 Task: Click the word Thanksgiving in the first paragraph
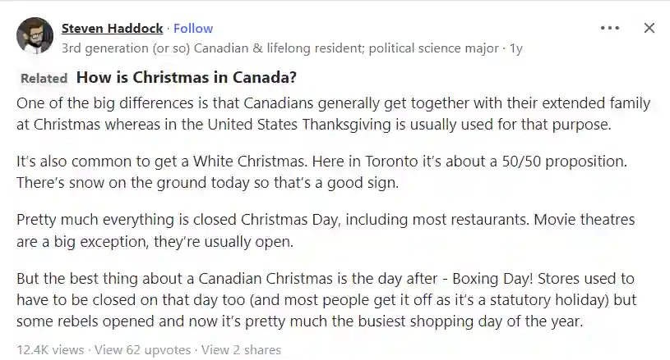pyautogui.click(x=347, y=125)
